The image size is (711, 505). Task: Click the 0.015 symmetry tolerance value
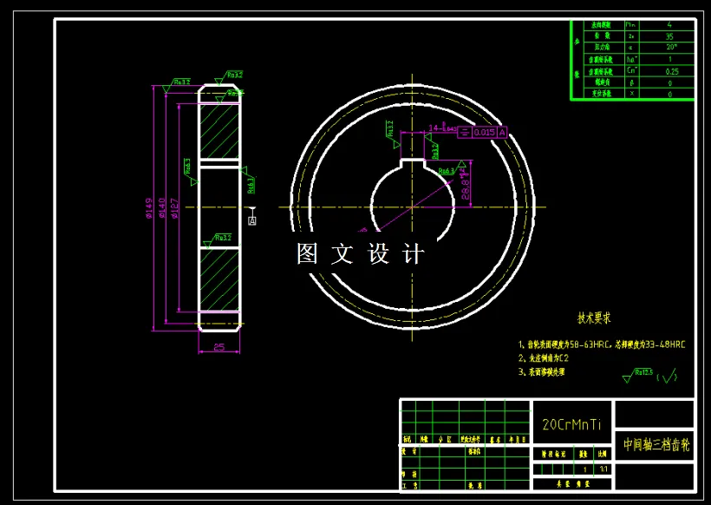[x=485, y=133]
